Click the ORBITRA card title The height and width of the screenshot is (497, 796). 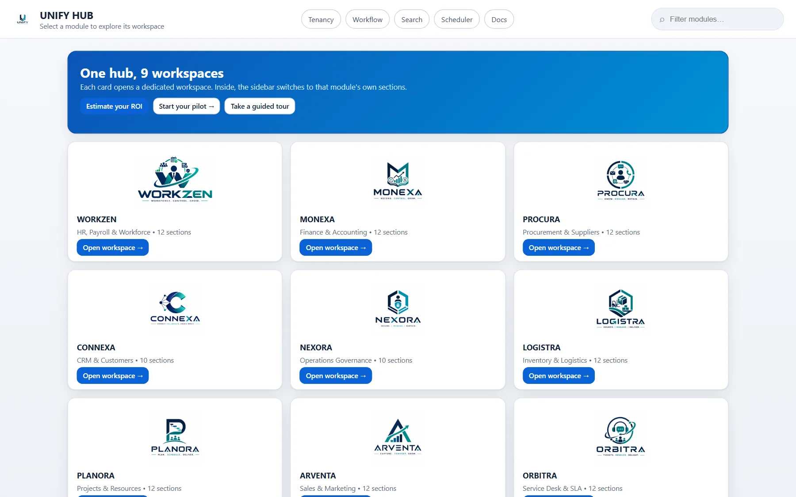coord(540,476)
